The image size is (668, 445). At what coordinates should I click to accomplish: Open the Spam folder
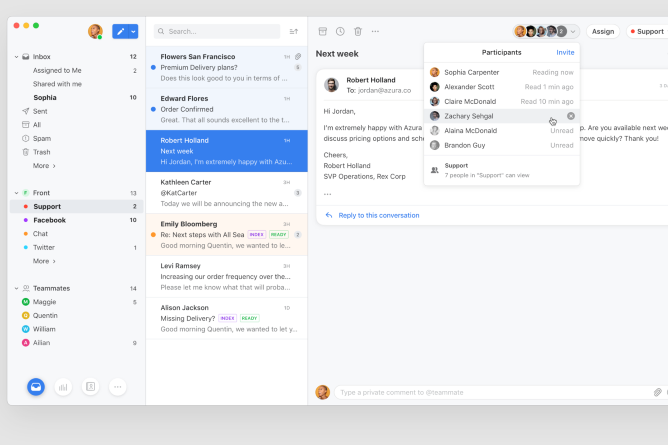click(x=42, y=138)
